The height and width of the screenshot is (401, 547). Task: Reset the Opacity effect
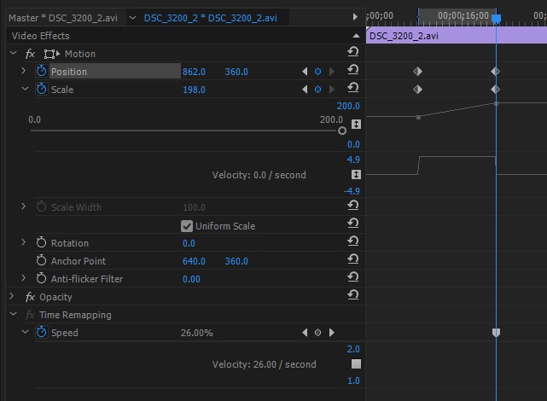[353, 295]
